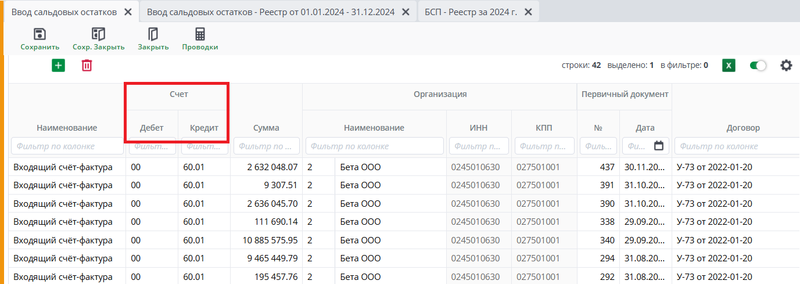
Task: Delete row using red trash icon
Action: [x=87, y=66]
